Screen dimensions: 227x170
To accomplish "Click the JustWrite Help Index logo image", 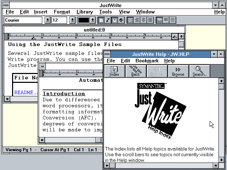I will (x=160, y=111).
